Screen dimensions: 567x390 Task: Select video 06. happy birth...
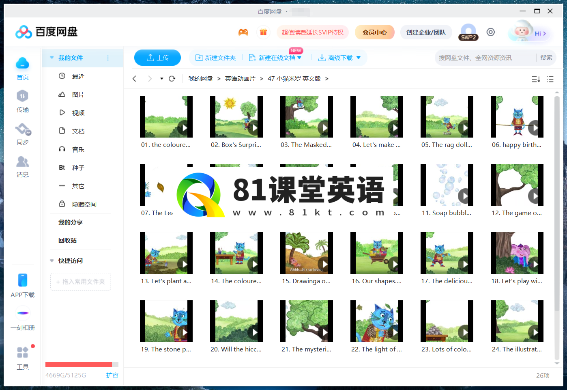click(x=517, y=117)
